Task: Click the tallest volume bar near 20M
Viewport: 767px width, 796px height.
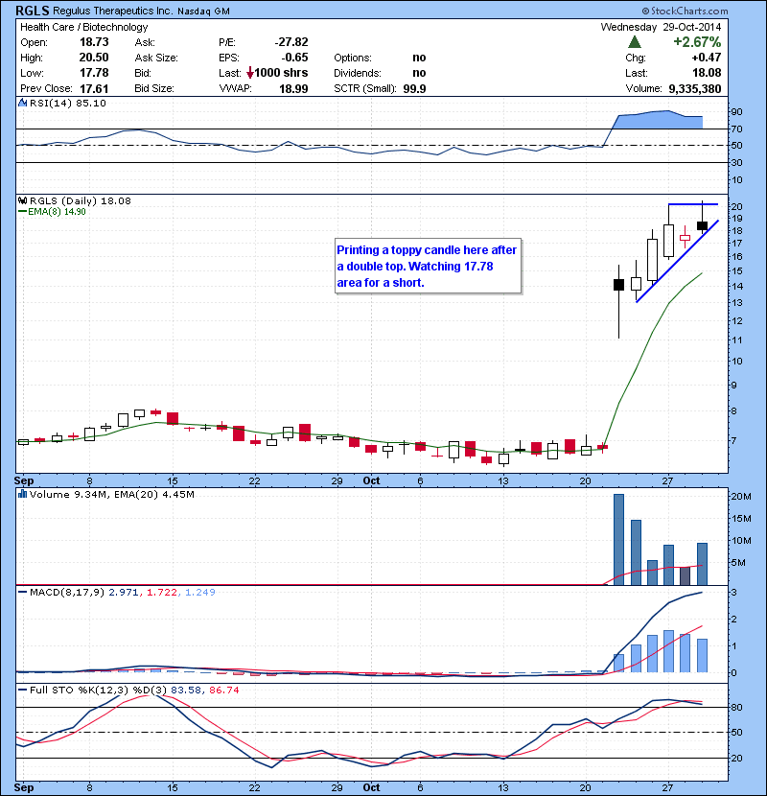Action: [x=618, y=539]
